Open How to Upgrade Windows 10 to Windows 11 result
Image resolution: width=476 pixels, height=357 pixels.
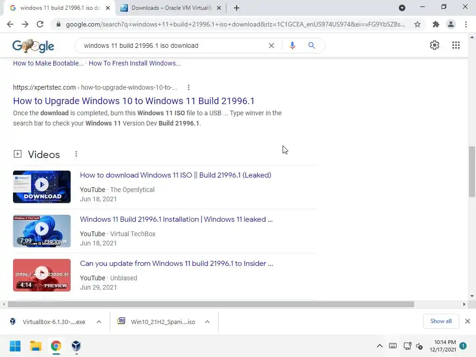pos(133,101)
